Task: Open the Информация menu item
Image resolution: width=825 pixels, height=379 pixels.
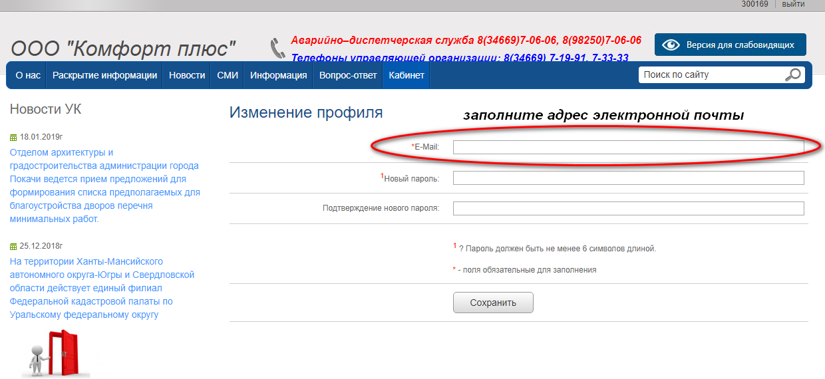Action: tap(278, 75)
